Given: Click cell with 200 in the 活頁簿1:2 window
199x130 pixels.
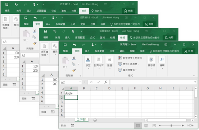Looking at the screenshot, I should pos(52,84).
